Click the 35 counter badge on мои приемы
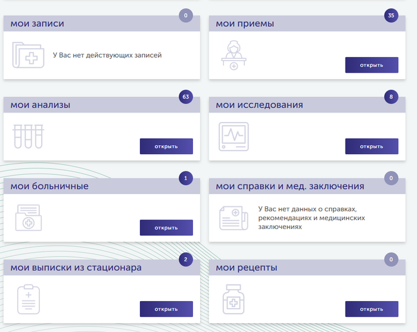417x332 pixels. click(x=391, y=15)
